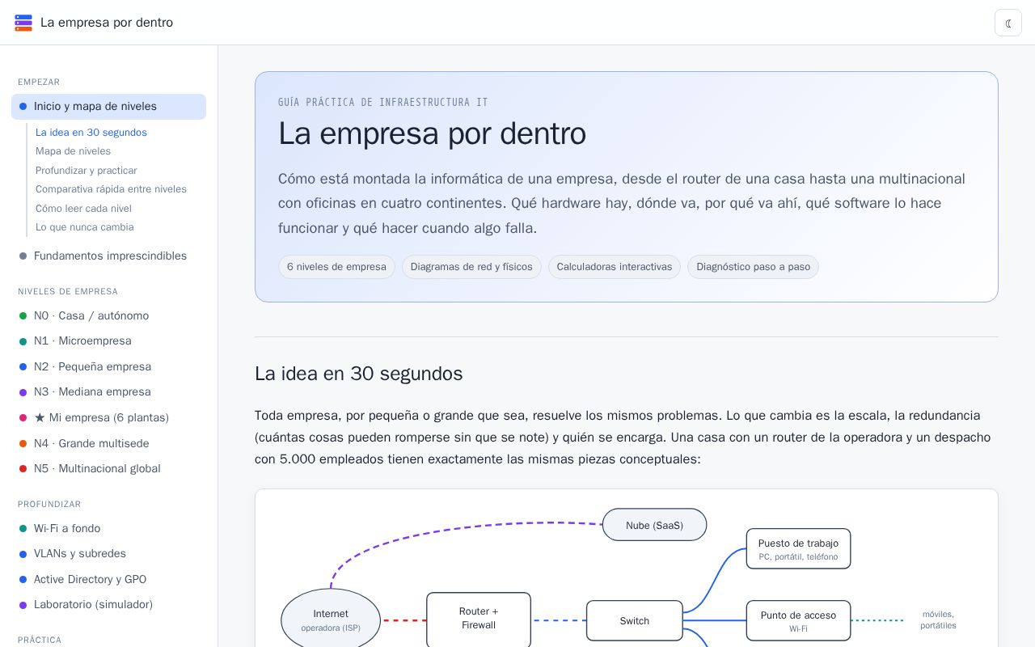Open 'Active Directory y GPO' in sidebar
The width and height of the screenshot is (1035, 647).
[x=108, y=579]
